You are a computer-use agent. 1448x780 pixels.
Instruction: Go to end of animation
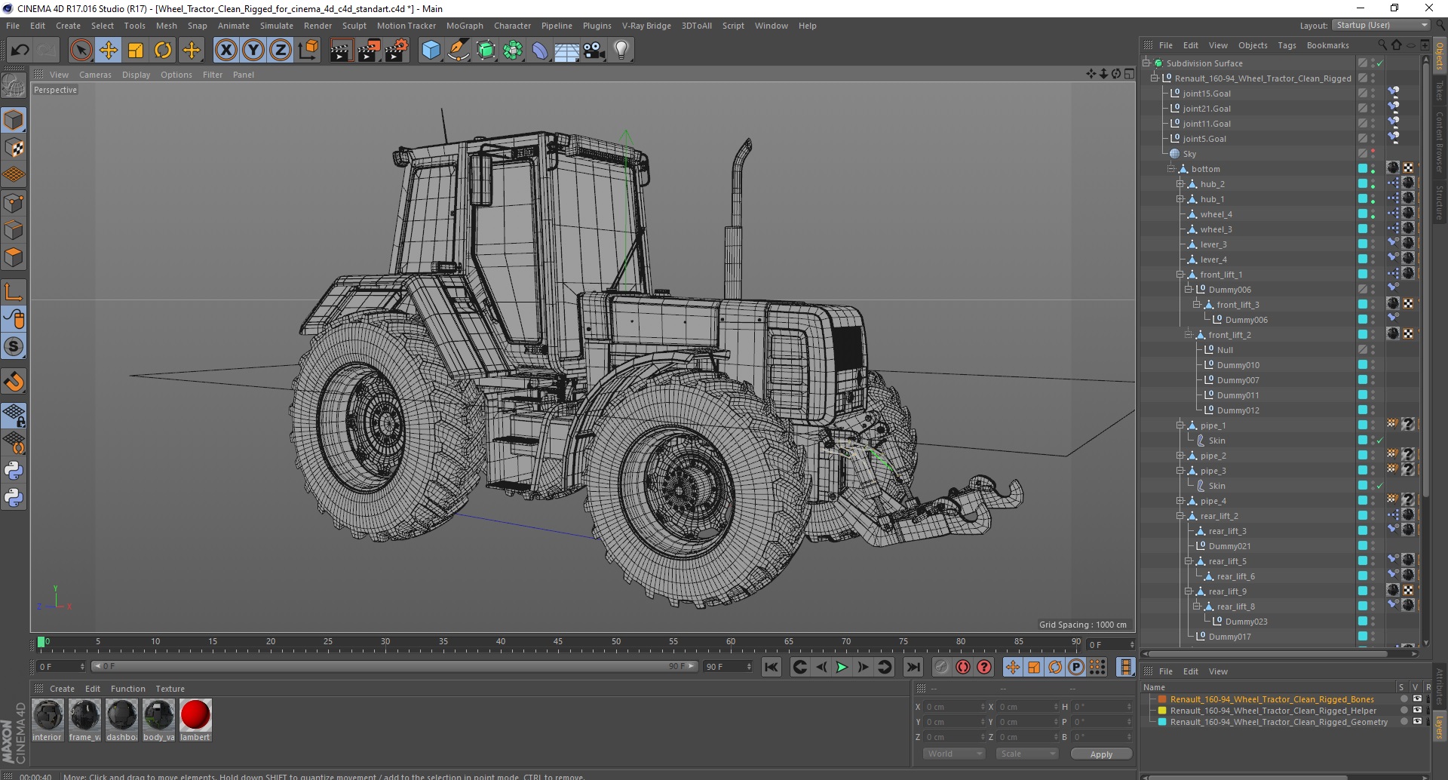[x=913, y=667]
